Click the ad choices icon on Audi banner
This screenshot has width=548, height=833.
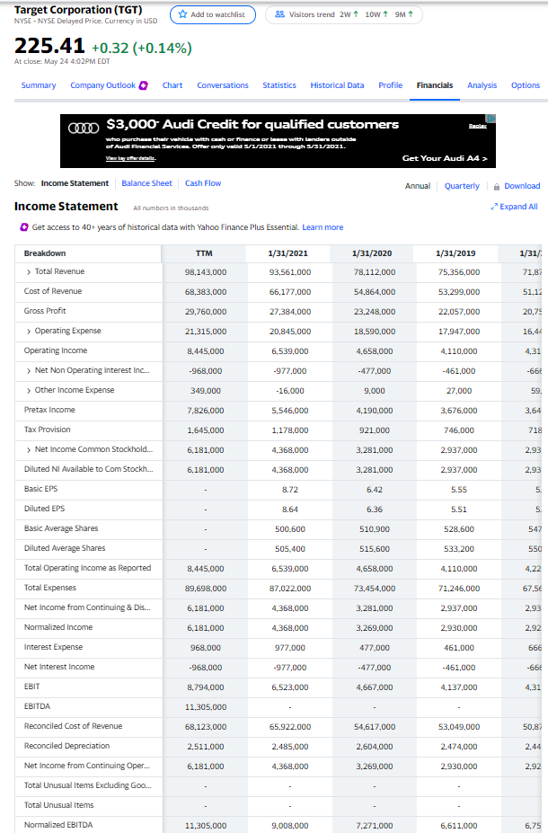(x=491, y=118)
